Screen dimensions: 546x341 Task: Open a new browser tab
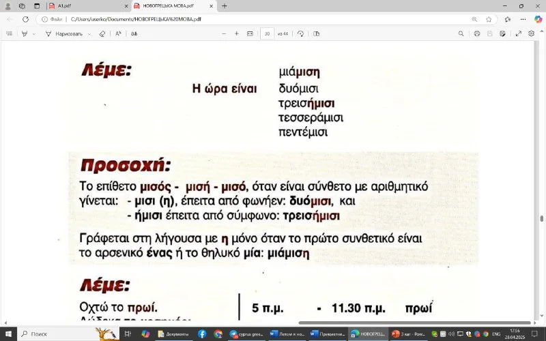coord(225,5)
